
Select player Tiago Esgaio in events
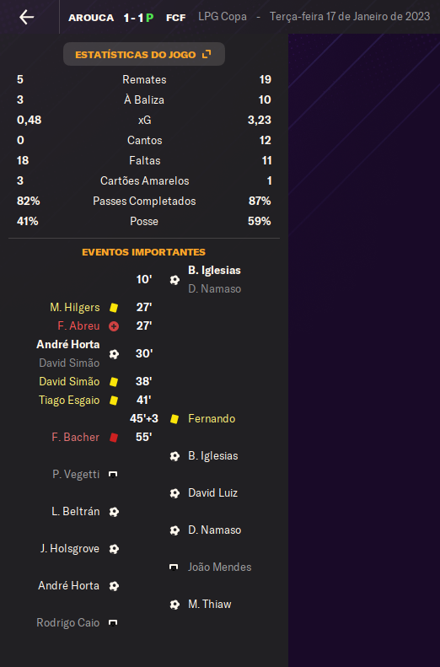click(x=69, y=401)
